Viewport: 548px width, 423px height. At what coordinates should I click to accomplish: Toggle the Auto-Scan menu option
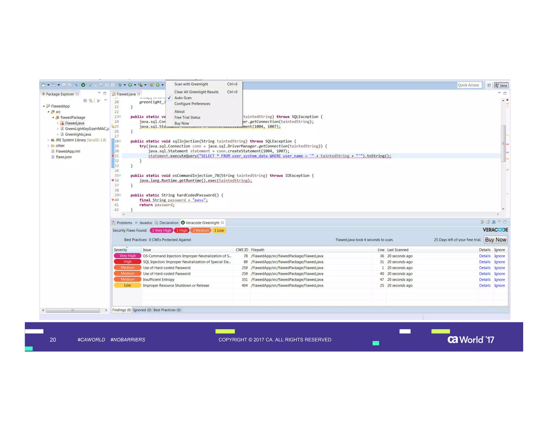coord(183,98)
